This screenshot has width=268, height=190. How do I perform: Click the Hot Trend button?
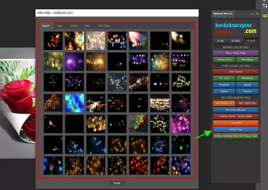coord(235,71)
